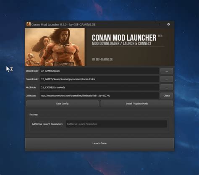Click the ModFolder label
Image resolution: width=199 pixels, height=175 pixels.
(31, 87)
